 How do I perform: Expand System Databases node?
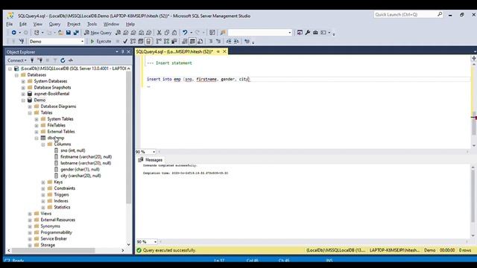pos(23,81)
